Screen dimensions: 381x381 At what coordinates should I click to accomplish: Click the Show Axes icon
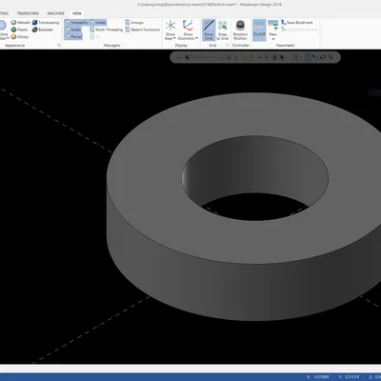pyautogui.click(x=170, y=26)
